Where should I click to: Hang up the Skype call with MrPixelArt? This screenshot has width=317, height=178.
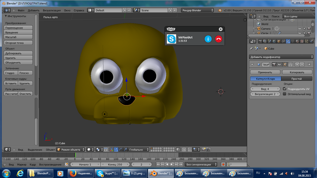[x=218, y=39]
